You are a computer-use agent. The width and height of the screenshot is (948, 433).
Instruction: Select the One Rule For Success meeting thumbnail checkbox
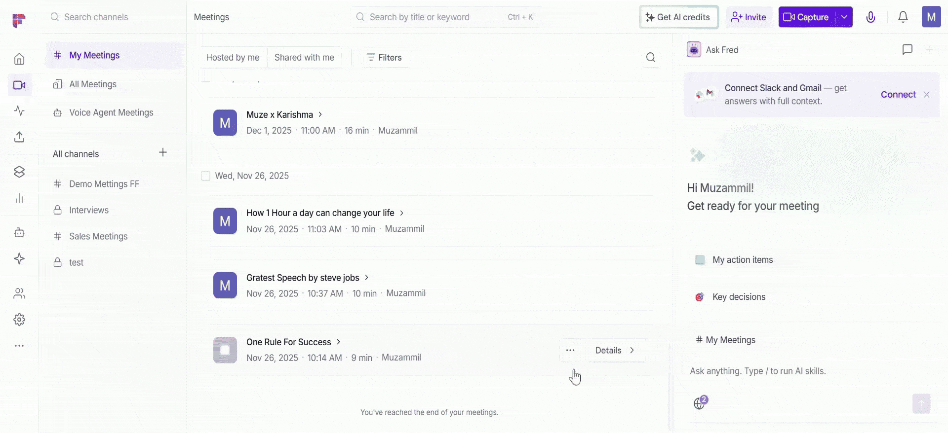click(225, 350)
